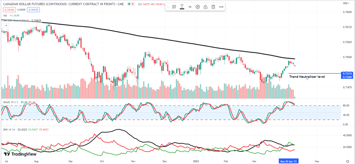This screenshot has width=355, height=164.
Task: Grab the floating toolbar drag handle
Action: 168,7
